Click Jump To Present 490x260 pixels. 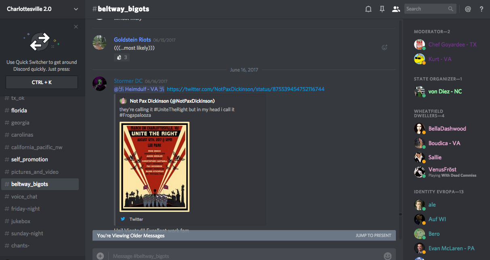click(373, 235)
